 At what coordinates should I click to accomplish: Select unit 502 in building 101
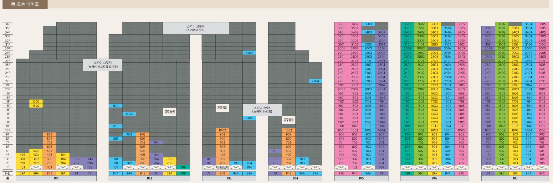click(x=36, y=151)
